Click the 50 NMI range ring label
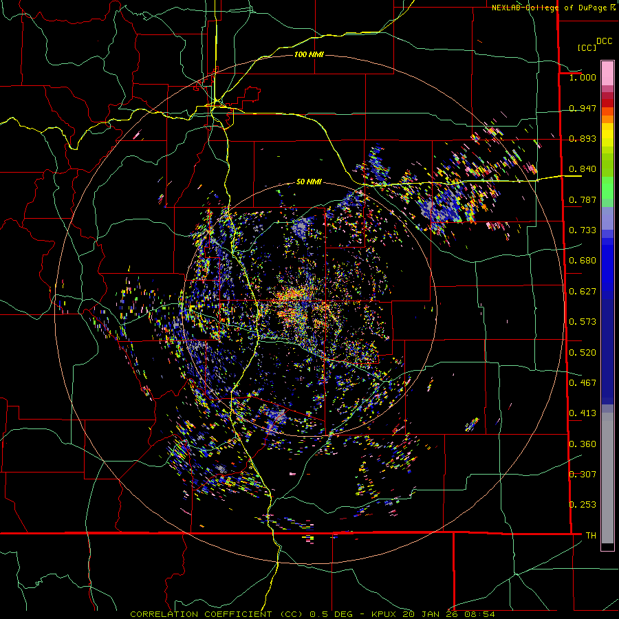 click(309, 182)
